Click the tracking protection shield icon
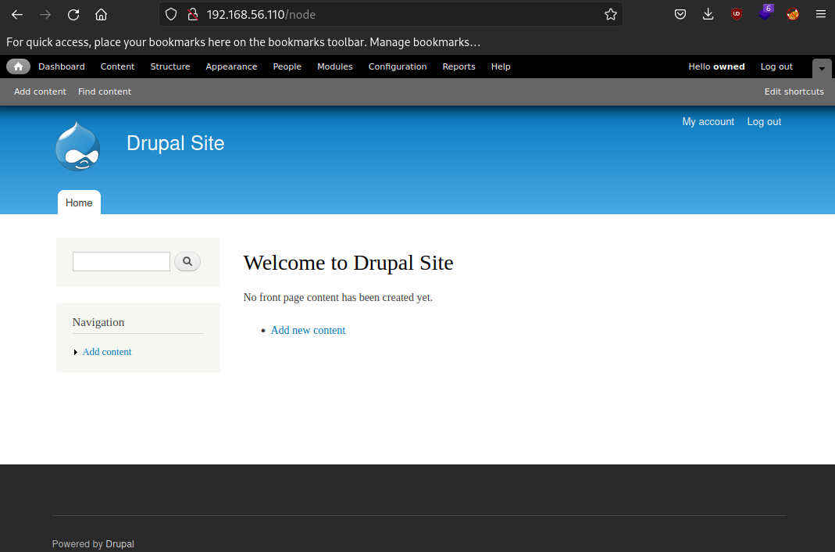Viewport: 835px width, 552px height. coord(171,14)
